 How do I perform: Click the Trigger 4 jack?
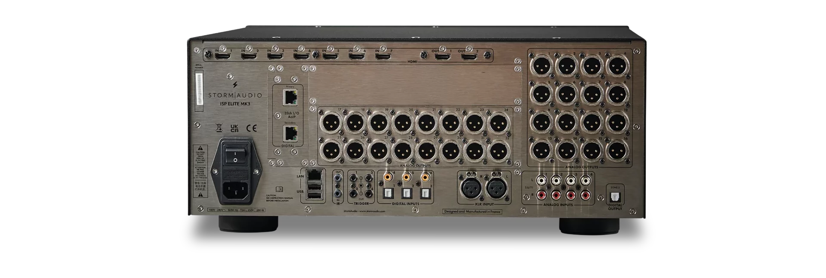click(x=369, y=194)
